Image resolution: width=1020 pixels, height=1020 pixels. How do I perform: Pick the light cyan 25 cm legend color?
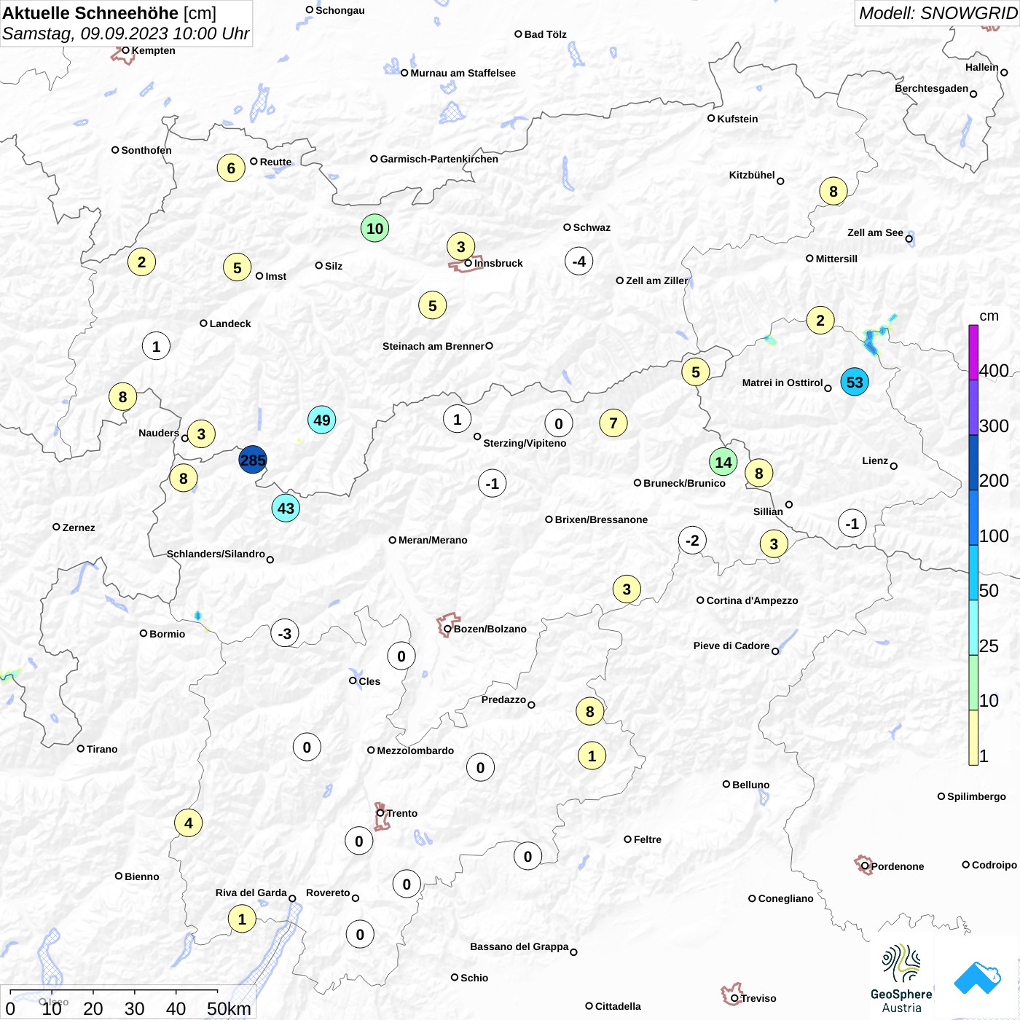(973, 627)
